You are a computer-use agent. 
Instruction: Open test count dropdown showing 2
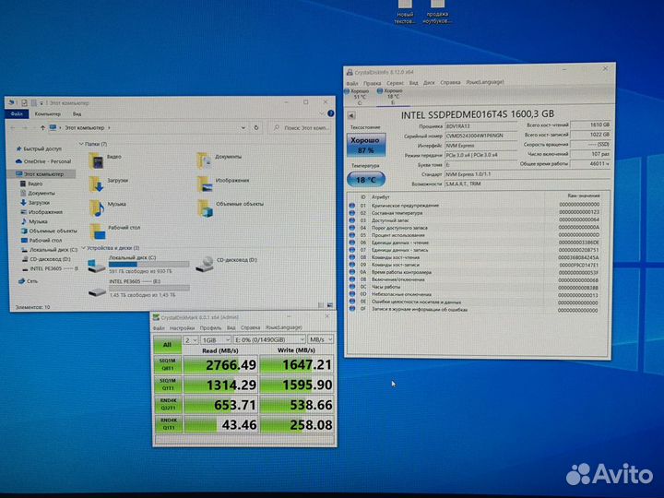(x=191, y=339)
